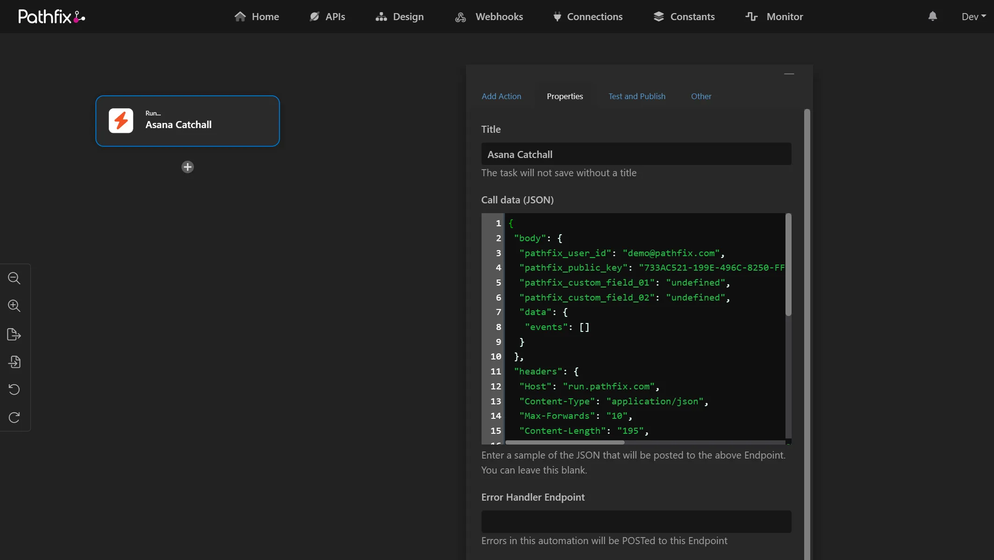
Task: Click the "pathfix_user_id" line in editor
Action: click(x=622, y=253)
